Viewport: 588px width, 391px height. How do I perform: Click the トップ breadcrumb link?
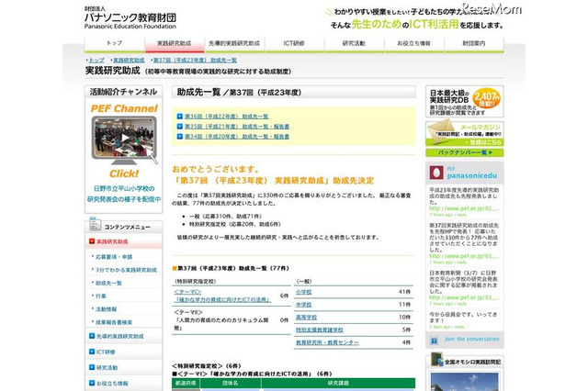[x=96, y=60]
